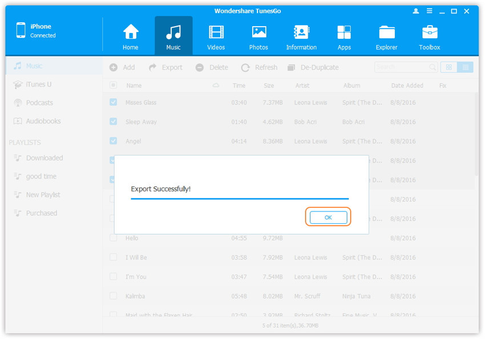Click the Export toolbar button
485x339 pixels.
(165, 67)
